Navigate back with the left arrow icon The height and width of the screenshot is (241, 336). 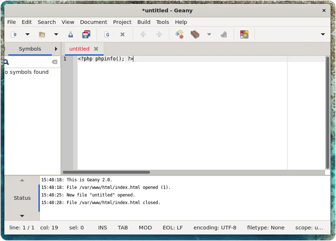143,34
